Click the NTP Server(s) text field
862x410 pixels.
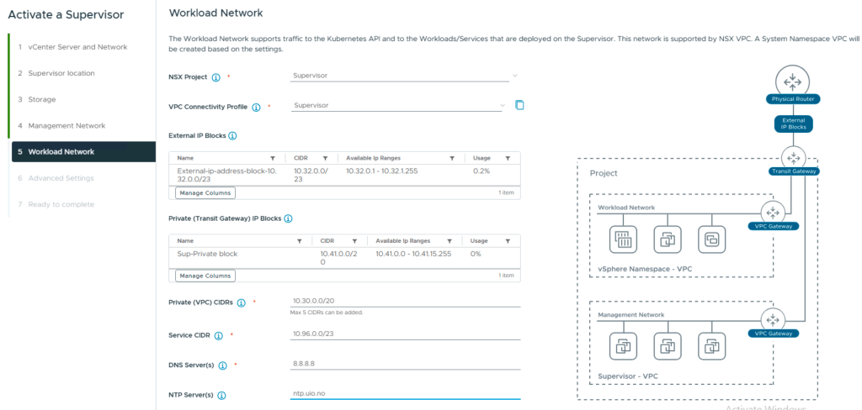click(x=404, y=392)
